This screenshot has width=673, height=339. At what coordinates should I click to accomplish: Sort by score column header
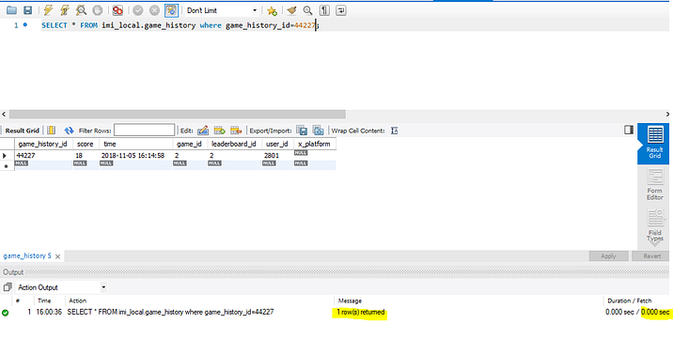[x=86, y=144]
